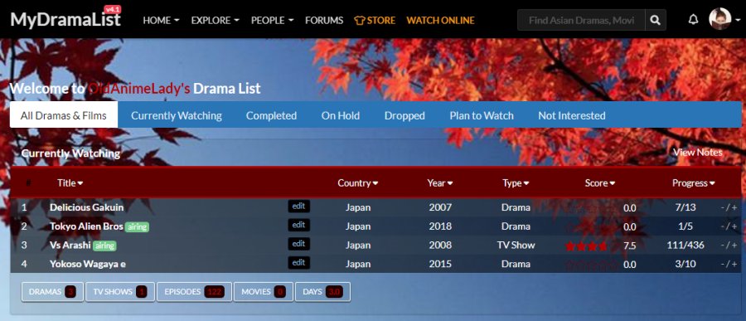Expand the People menu
Screen dimensions: 746x321
[x=272, y=20]
